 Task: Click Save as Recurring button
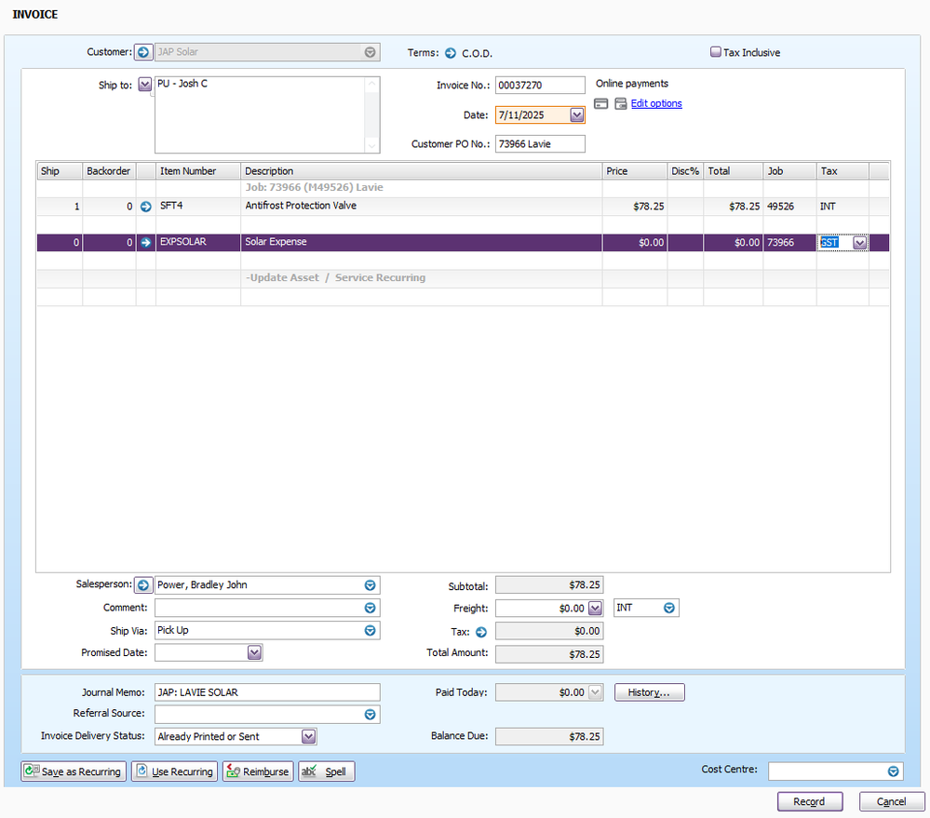[x=74, y=771]
